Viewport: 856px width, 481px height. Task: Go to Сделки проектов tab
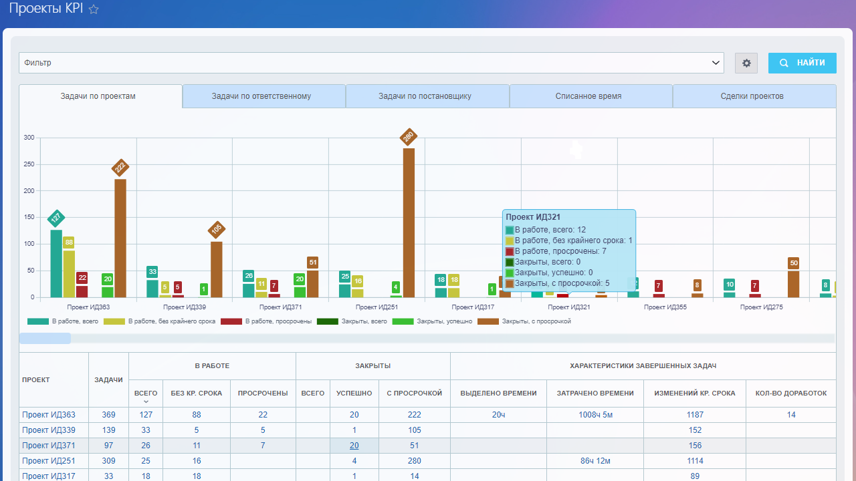click(752, 96)
